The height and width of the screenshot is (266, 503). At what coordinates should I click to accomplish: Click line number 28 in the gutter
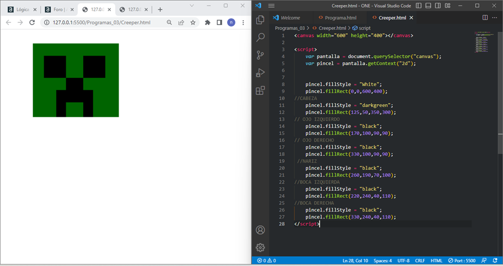click(282, 223)
